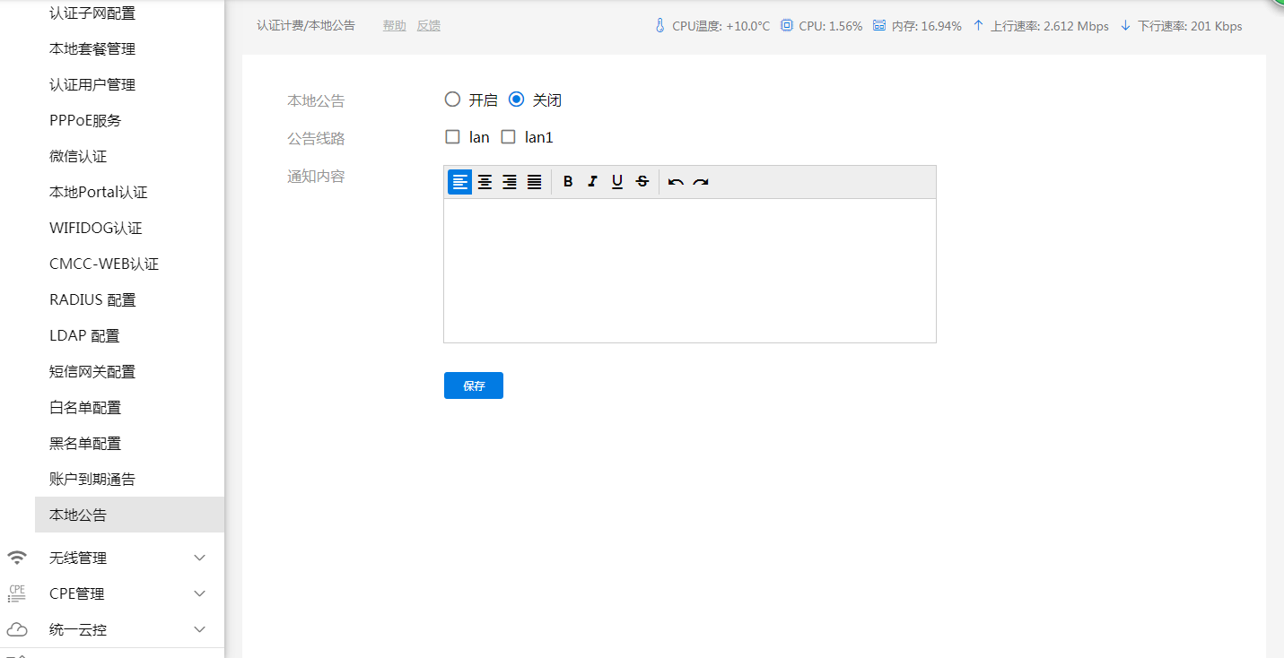Click the align right icon in editor
This screenshot has height=658, width=1284.
[510, 182]
